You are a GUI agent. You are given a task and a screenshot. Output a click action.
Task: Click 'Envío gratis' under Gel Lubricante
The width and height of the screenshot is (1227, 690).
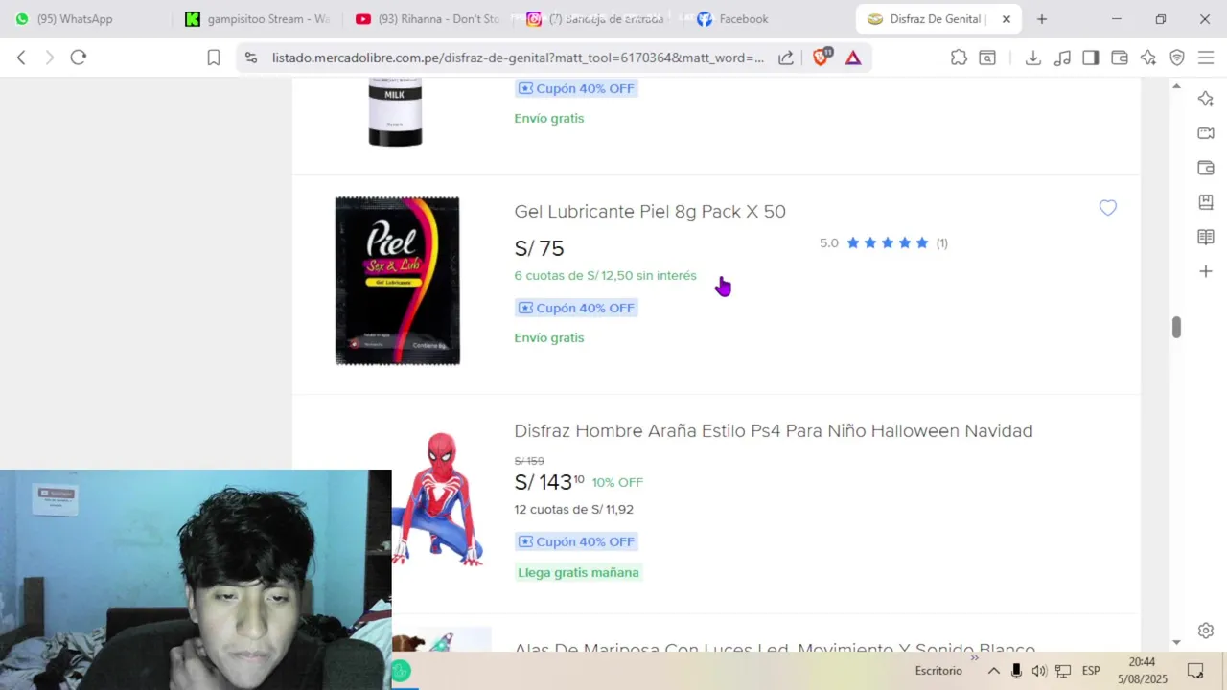(x=549, y=338)
